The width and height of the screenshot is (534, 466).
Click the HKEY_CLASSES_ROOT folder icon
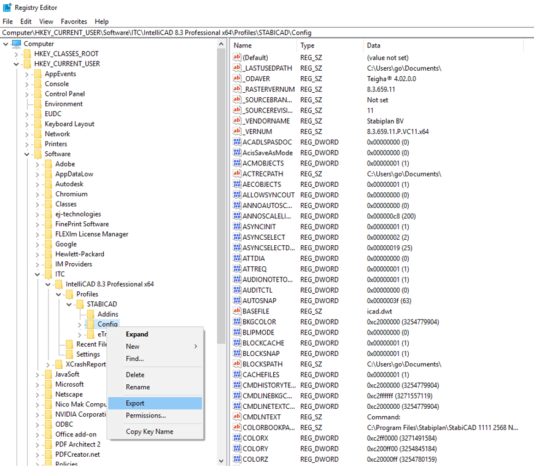(28, 53)
